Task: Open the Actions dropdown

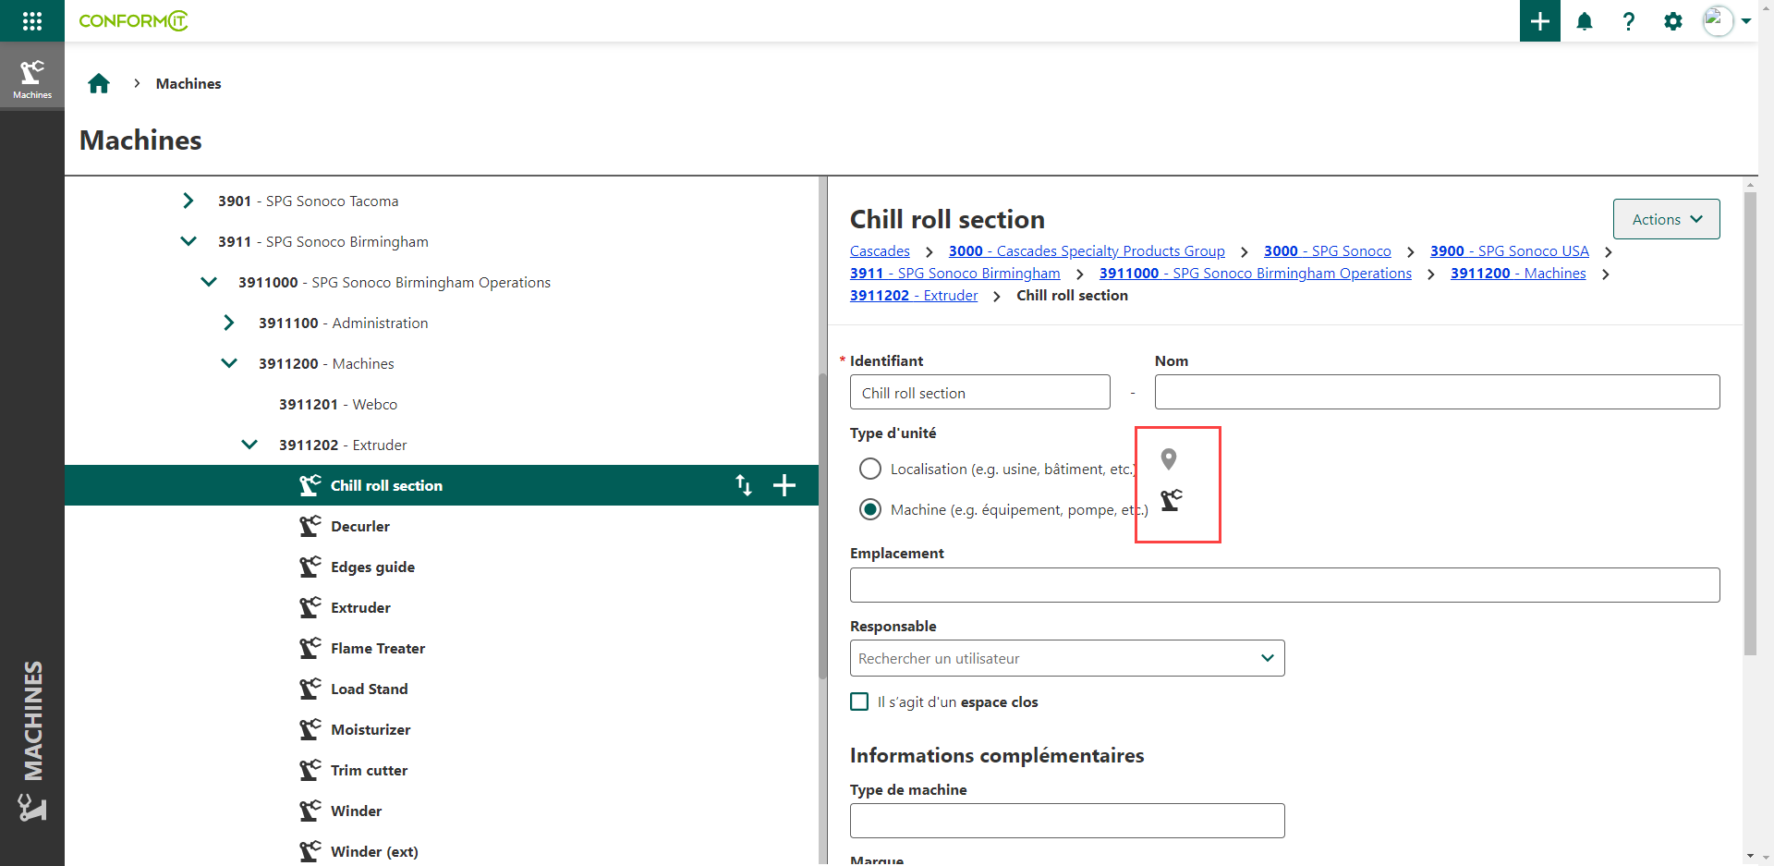Action: tap(1666, 219)
